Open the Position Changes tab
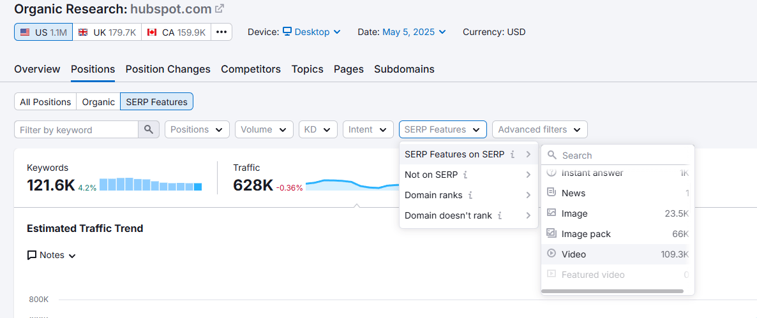Viewport: 757px width, 318px height. (168, 69)
